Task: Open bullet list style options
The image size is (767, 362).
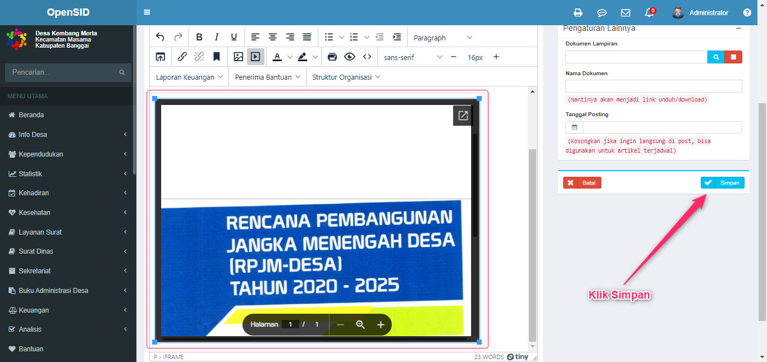Action: point(342,37)
